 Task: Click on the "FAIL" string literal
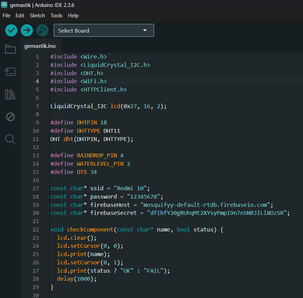[x=153, y=271]
